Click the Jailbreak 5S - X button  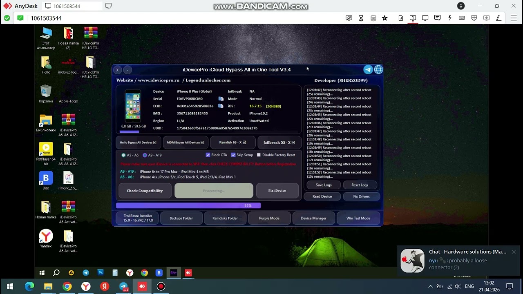[x=279, y=143]
